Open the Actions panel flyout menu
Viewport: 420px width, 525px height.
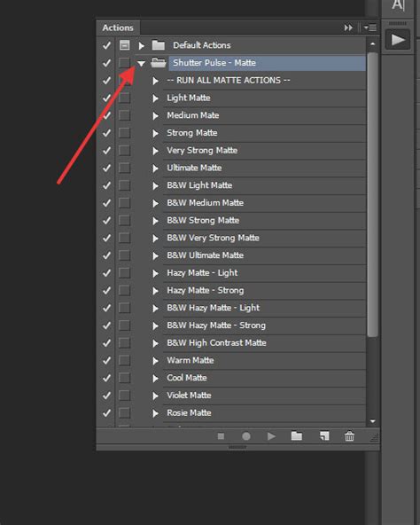[370, 27]
